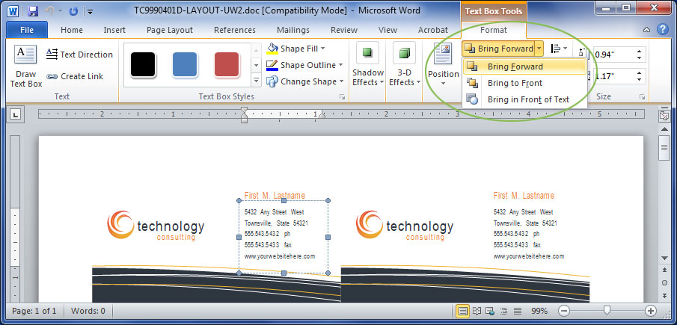Switch to the Home ribbon tab
Image resolution: width=677 pixels, height=325 pixels.
72,30
